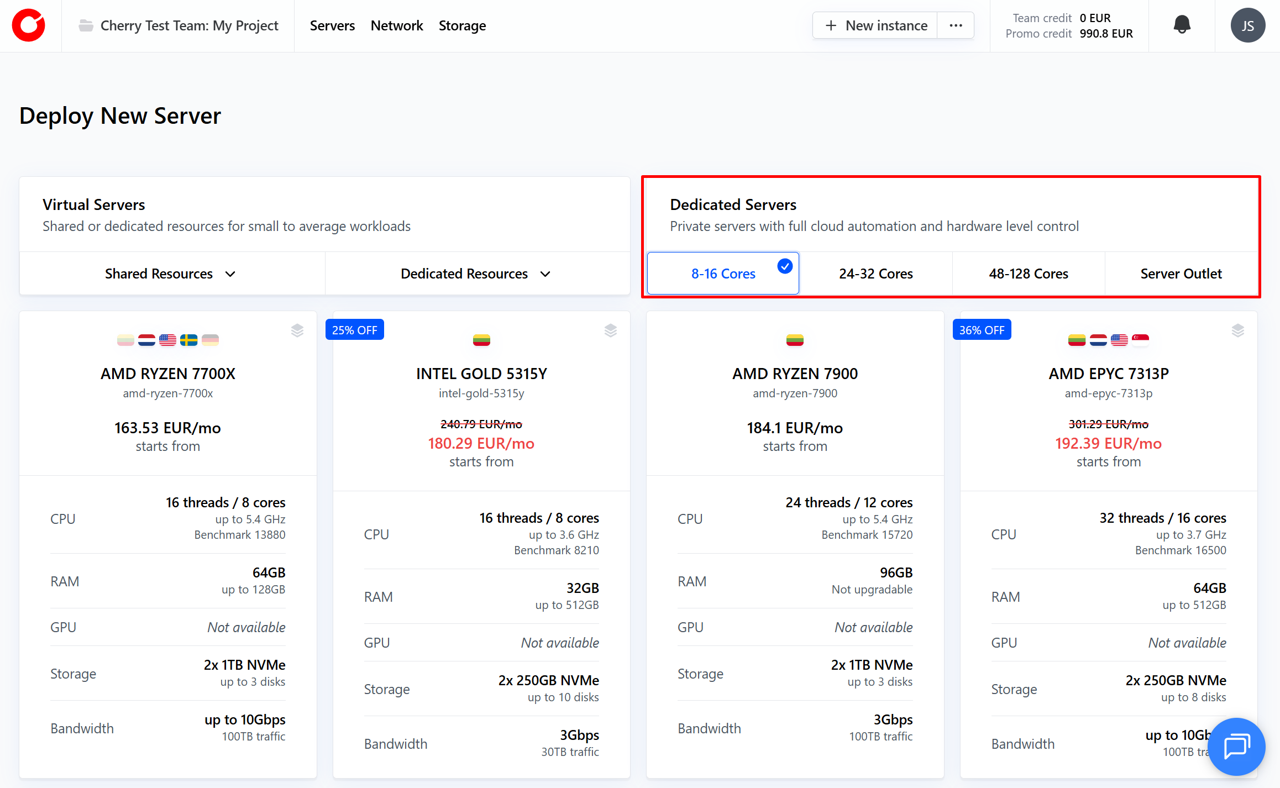Click the layers icon on INTEL GOLD 5315Y card
1280x788 pixels.
pos(611,330)
